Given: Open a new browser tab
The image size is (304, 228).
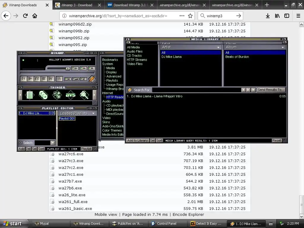Looking at the screenshot, I should 267,5.
